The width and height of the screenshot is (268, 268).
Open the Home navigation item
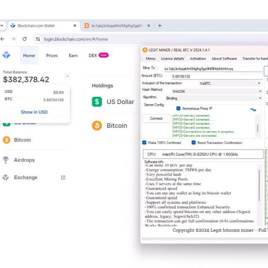tap(29, 56)
